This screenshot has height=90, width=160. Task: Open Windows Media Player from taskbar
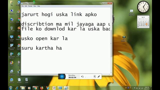(x=29, y=88)
